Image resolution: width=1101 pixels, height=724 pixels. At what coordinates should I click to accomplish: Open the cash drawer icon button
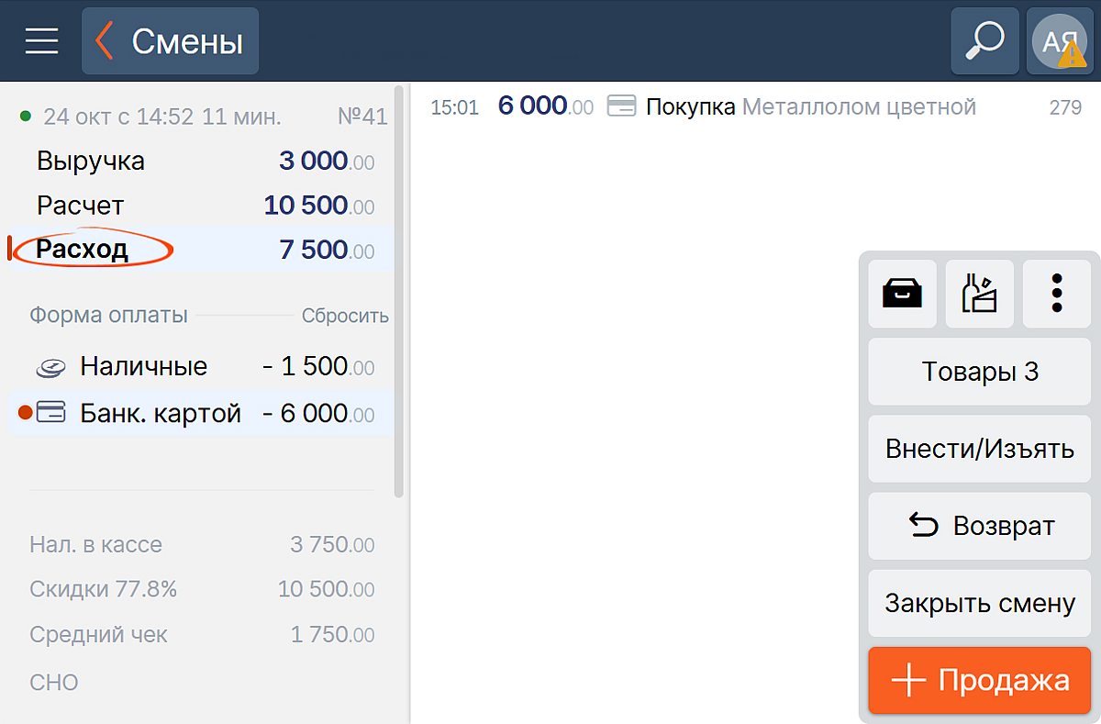(903, 294)
